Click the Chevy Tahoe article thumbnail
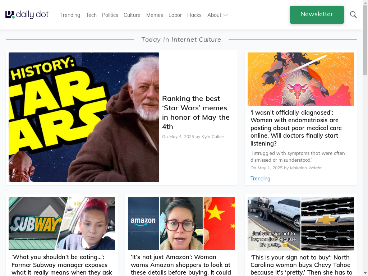 coord(301,224)
